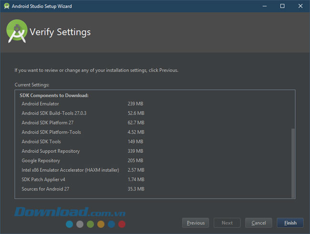This screenshot has height=234, width=310.
Task: Minimize the Setup Wizard window
Action: pos(265,6)
